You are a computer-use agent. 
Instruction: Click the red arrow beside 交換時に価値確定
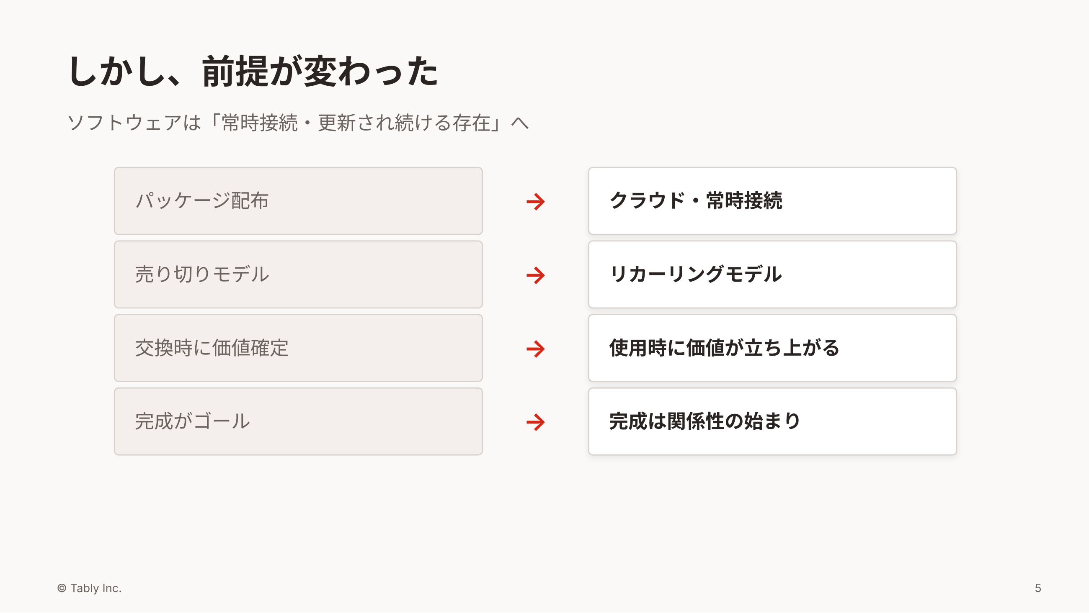(536, 349)
